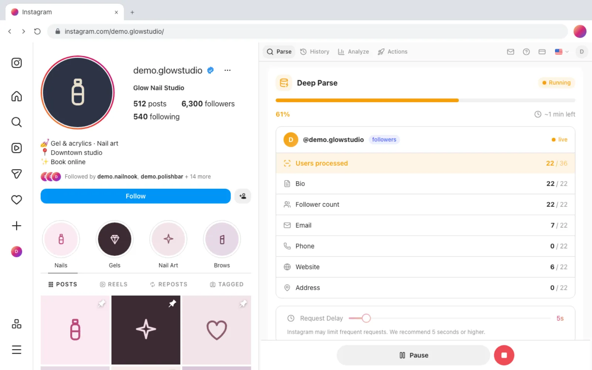Click the browser back arrow
Viewport: 592px width, 370px height.
[x=10, y=31]
